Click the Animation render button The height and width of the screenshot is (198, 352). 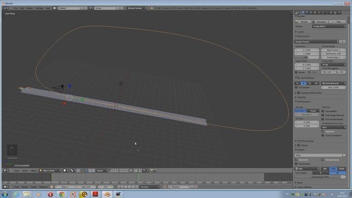click(320, 22)
